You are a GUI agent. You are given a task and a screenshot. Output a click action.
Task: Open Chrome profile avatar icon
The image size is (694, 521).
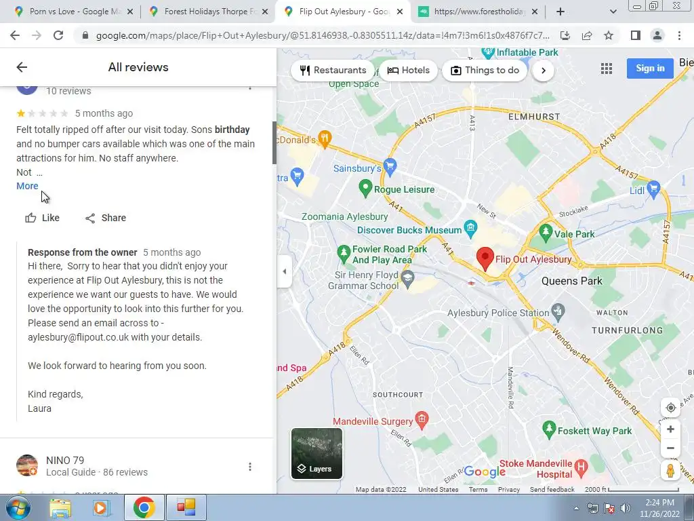[657, 35]
